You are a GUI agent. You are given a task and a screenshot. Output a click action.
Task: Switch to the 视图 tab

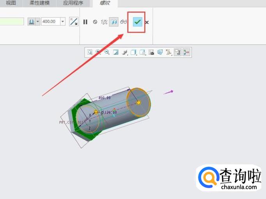point(11,3)
